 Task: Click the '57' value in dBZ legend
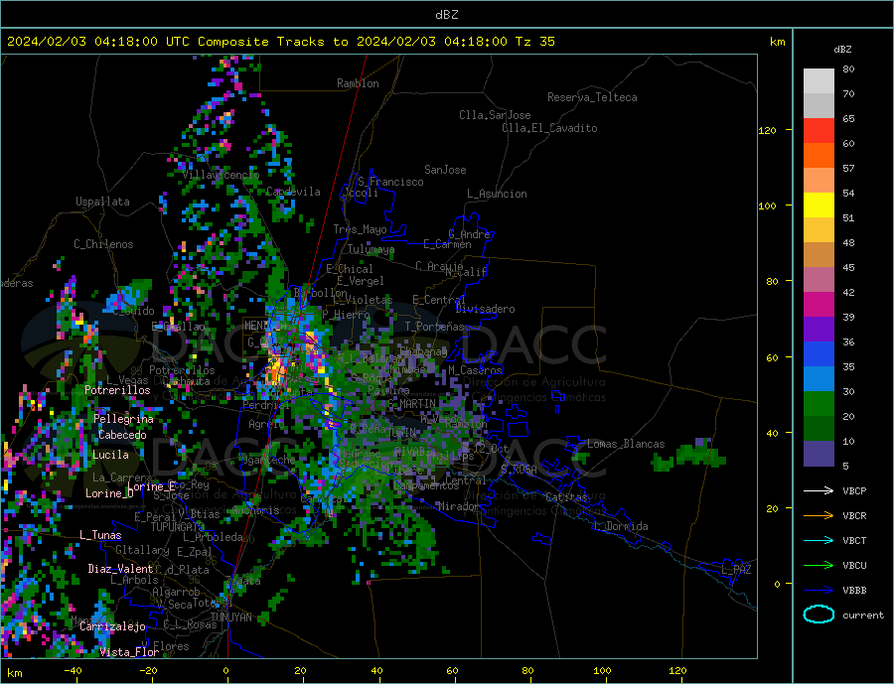[848, 168]
